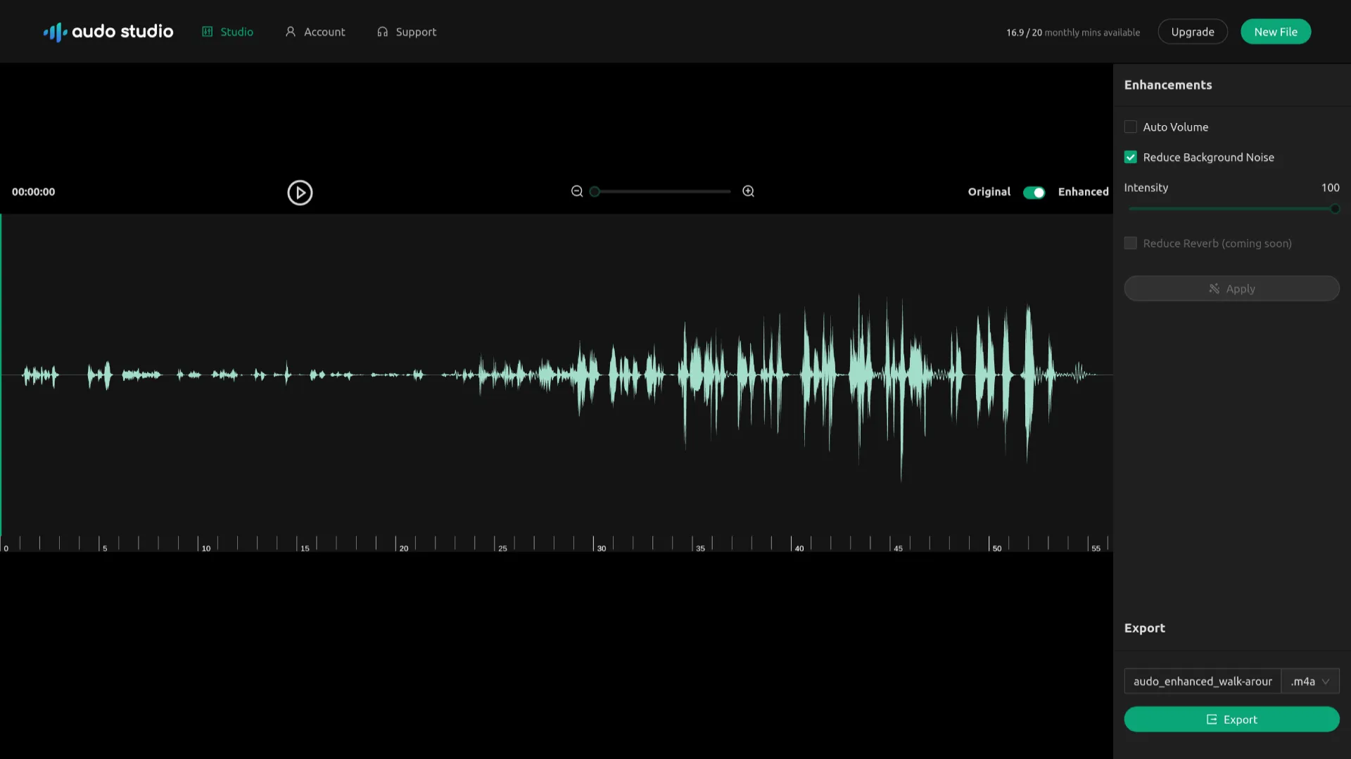1351x759 pixels.
Task: Enable the Auto Volume checkbox
Action: pos(1131,126)
